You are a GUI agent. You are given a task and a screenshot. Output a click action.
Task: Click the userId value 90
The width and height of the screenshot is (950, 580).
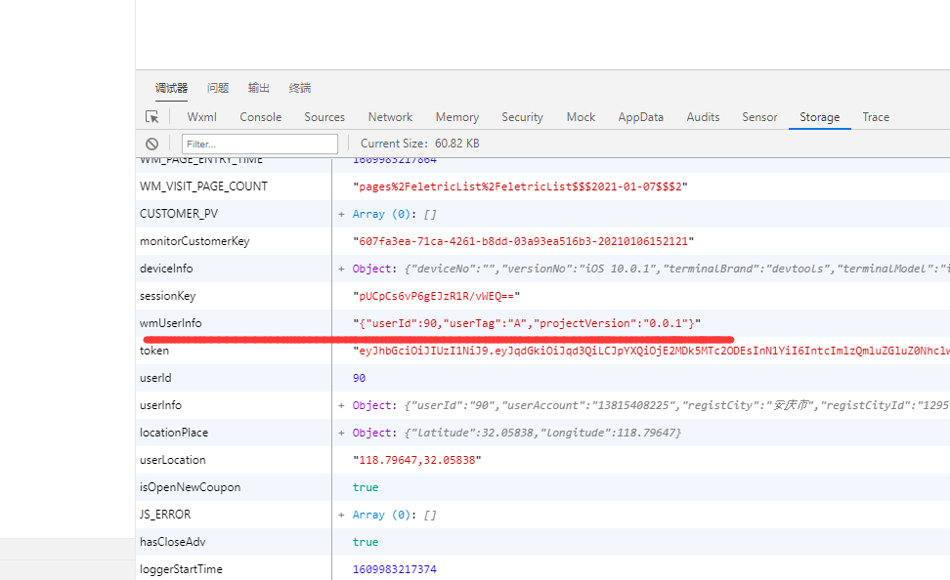(360, 379)
